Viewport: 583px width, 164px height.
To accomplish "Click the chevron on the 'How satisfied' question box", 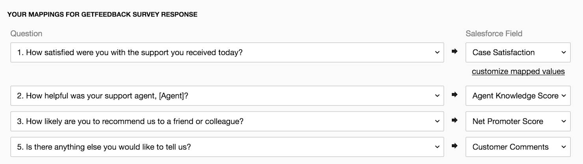I will [x=437, y=53].
